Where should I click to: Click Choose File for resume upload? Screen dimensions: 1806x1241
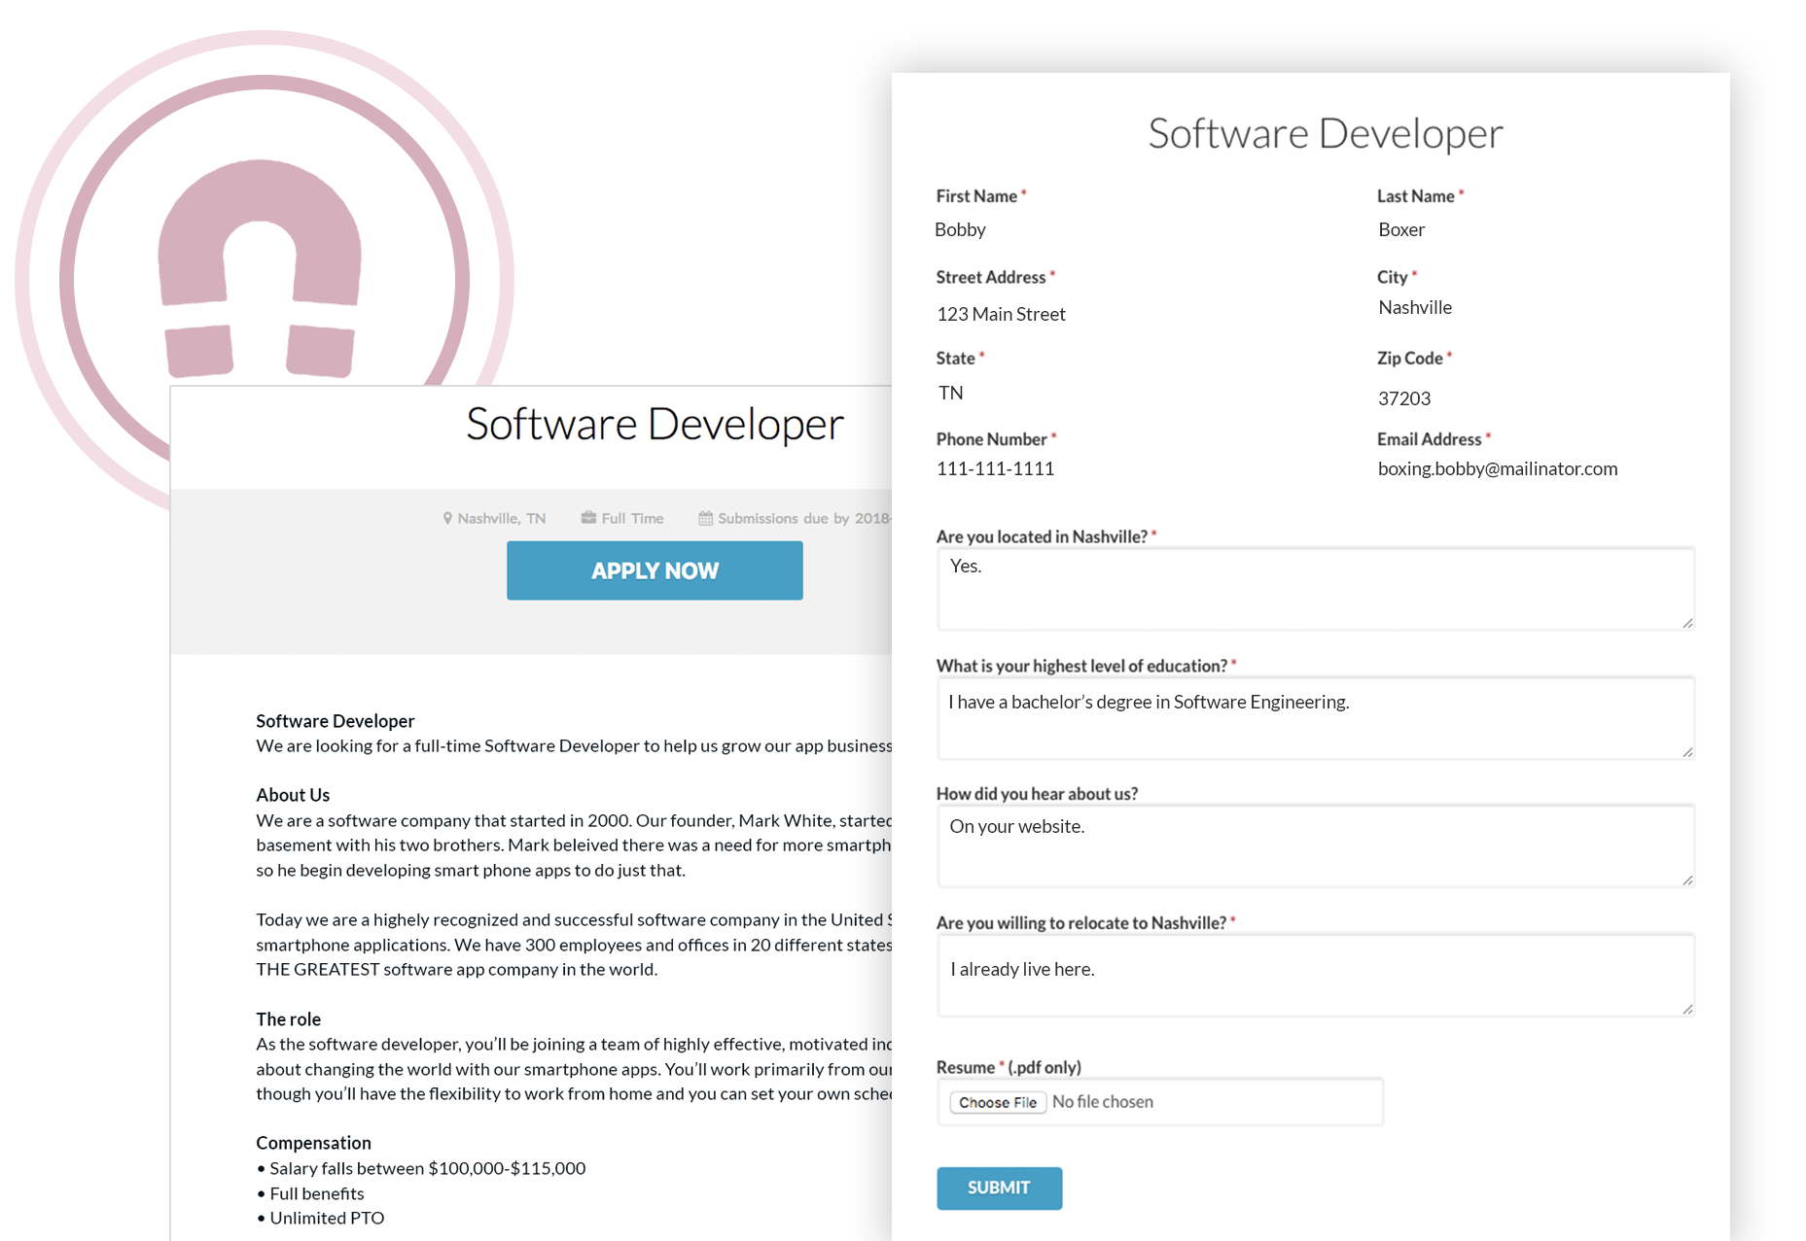pos(997,1102)
